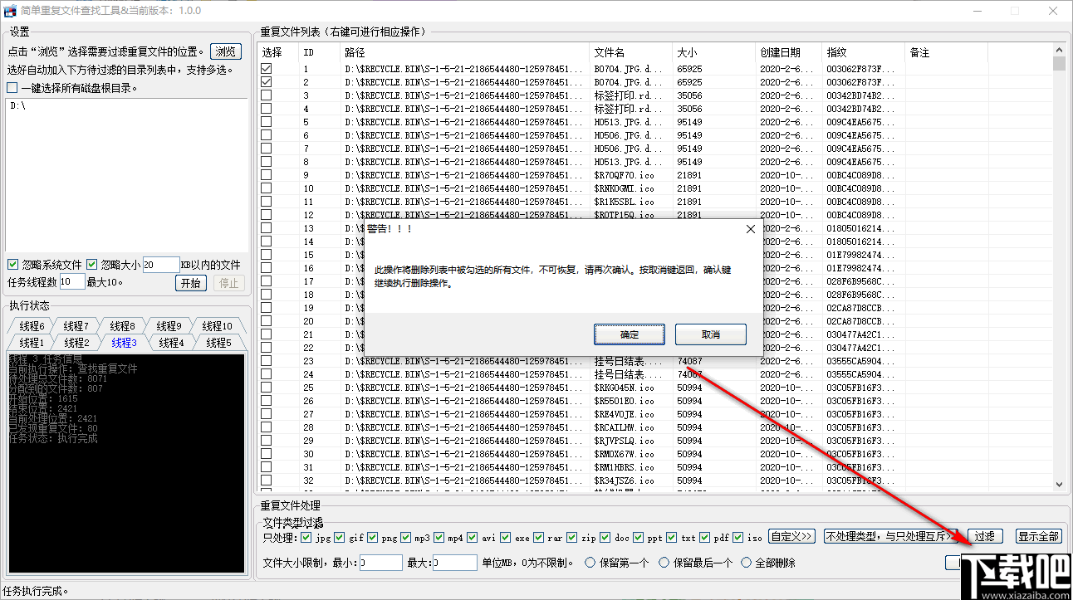Image resolution: width=1073 pixels, height=600 pixels.
Task: Click the 开始 start button
Action: [190, 283]
